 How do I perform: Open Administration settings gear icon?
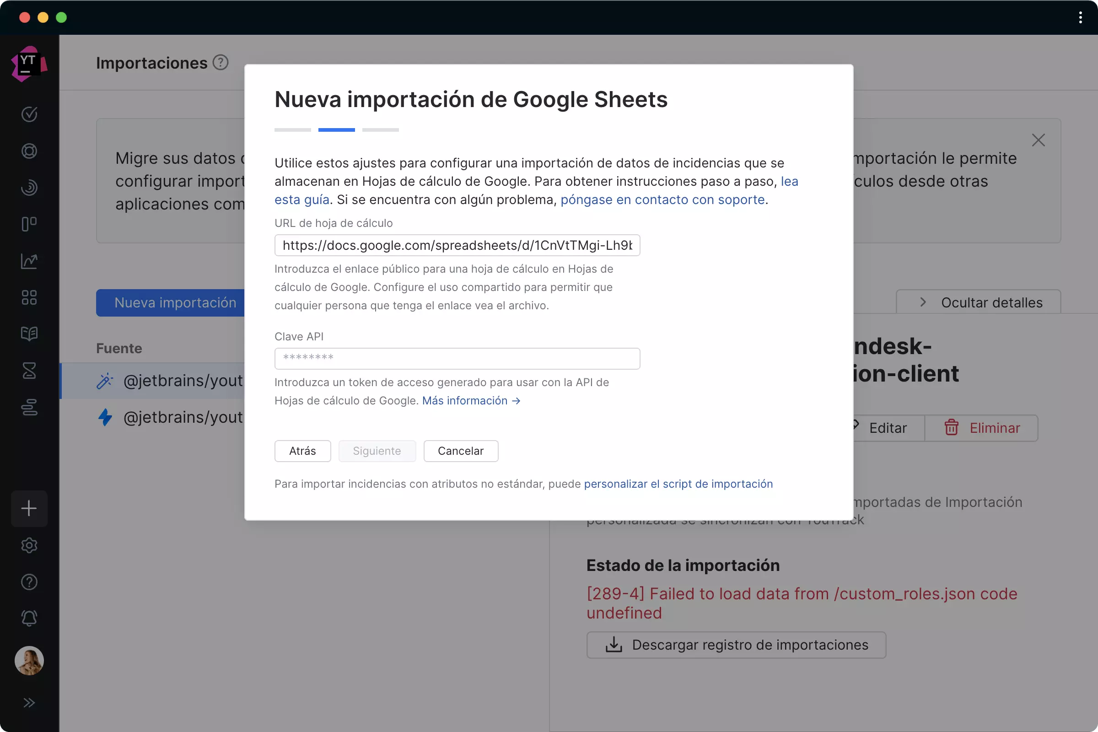pyautogui.click(x=29, y=545)
